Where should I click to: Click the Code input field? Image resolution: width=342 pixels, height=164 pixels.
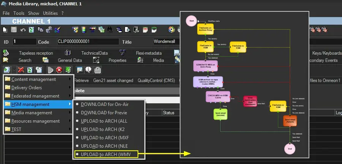(87, 41)
